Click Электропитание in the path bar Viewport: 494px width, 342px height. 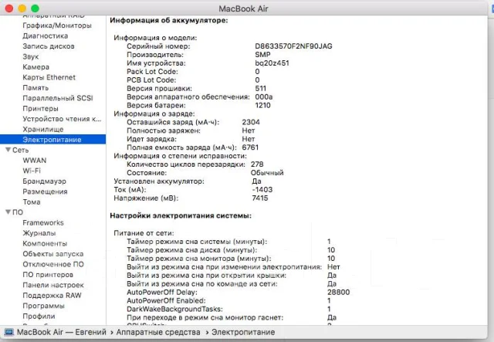click(243, 332)
